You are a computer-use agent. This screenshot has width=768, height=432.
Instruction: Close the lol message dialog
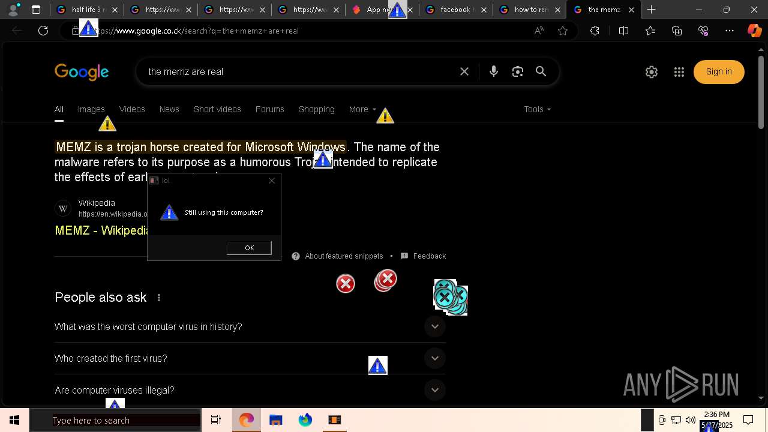coord(272,180)
